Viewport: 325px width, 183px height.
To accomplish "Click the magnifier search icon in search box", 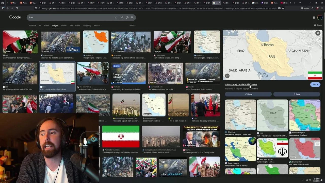I will tap(132, 18).
